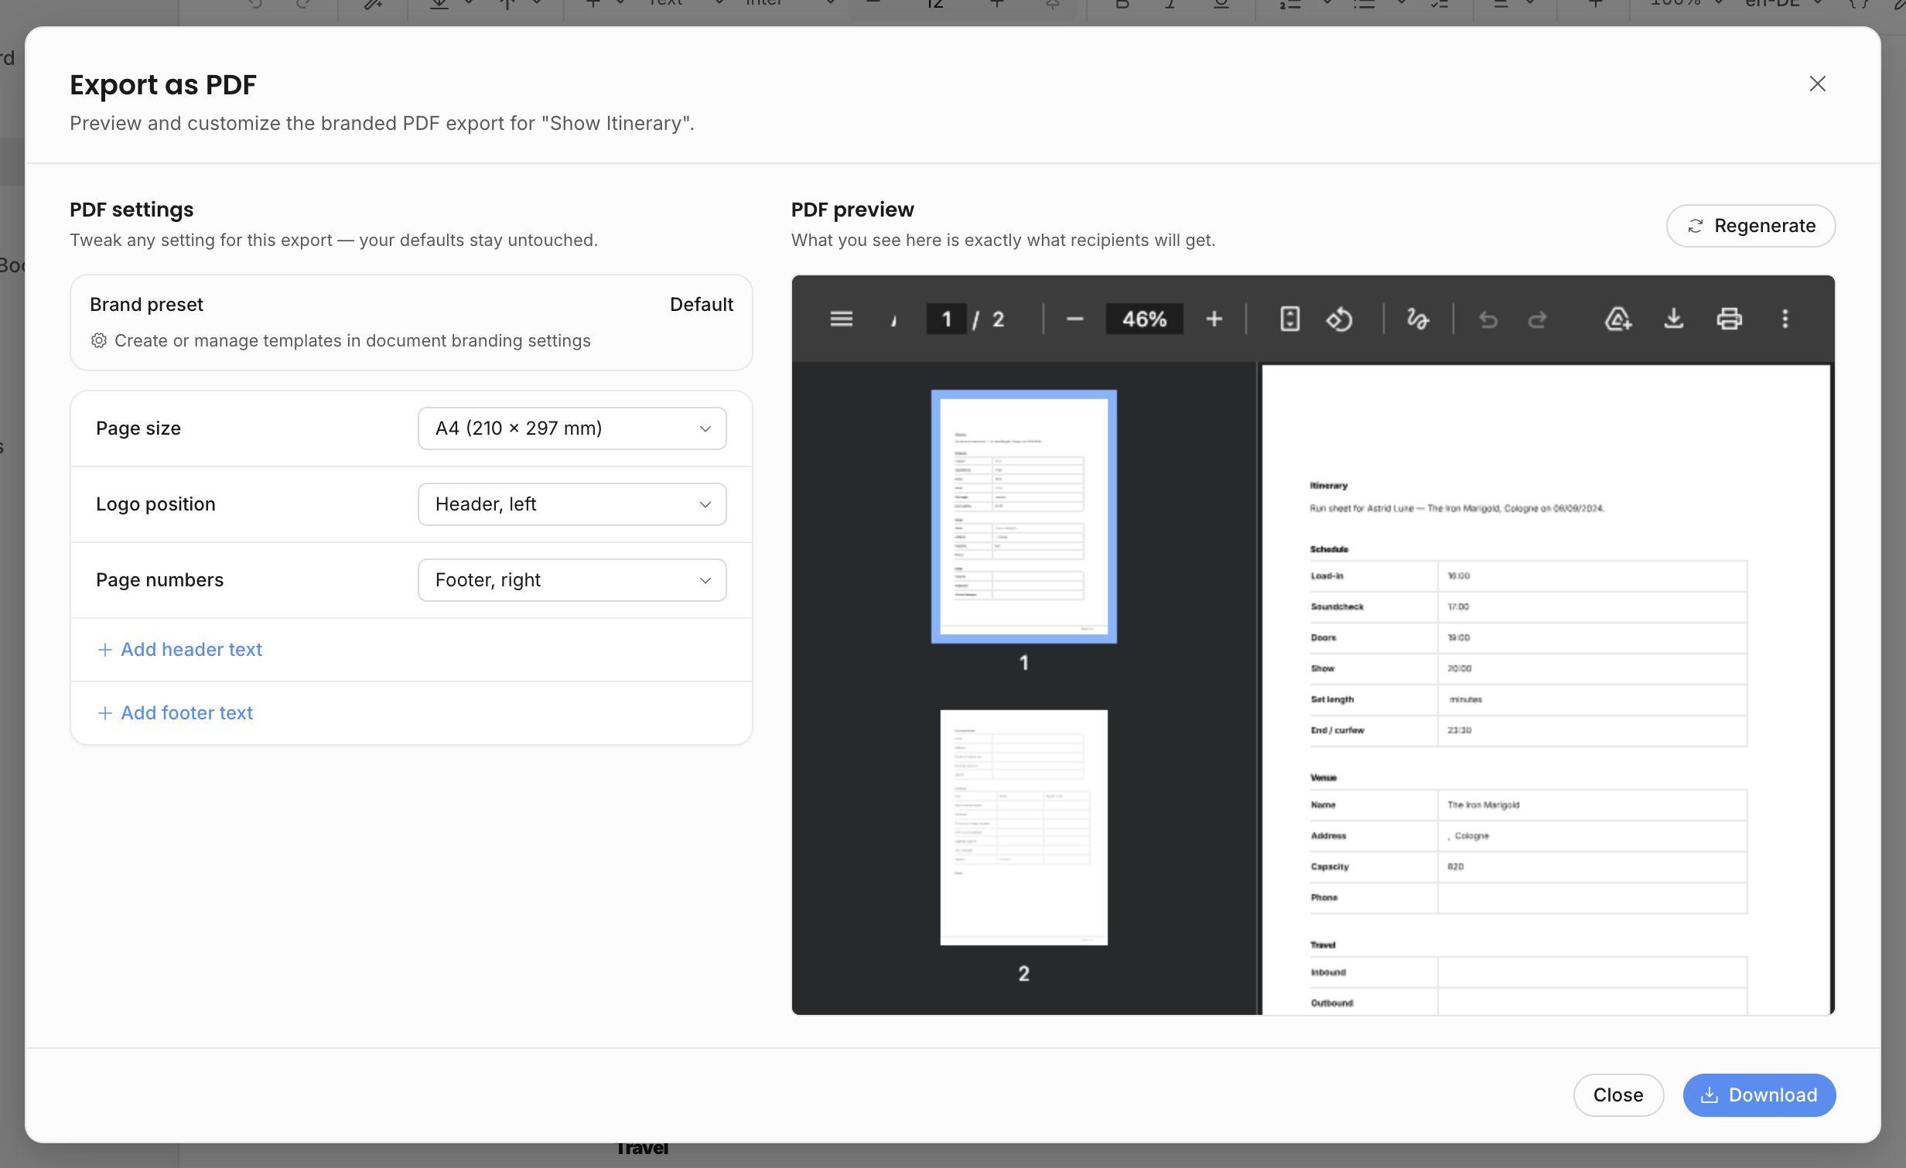Open the Page size dropdown
Screen dimensions: 1906x1168
(572, 429)
